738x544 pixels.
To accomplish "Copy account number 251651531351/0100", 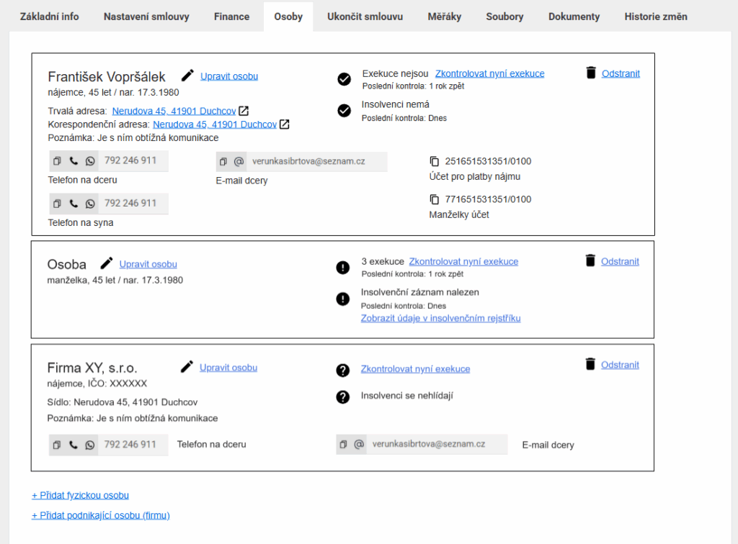I will pyautogui.click(x=434, y=161).
